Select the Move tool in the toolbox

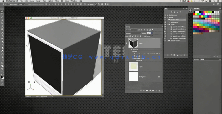coord(2,11)
